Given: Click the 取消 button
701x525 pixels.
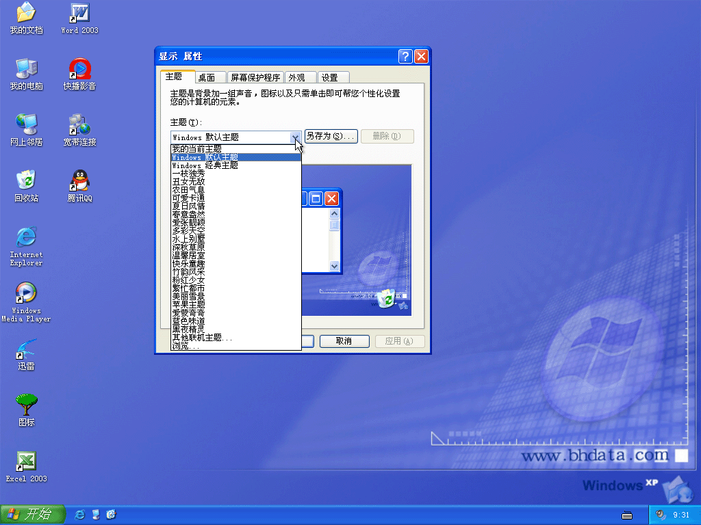Looking at the screenshot, I should (344, 341).
